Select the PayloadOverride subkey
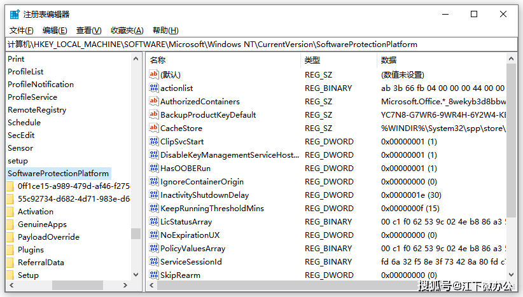 click(48, 237)
